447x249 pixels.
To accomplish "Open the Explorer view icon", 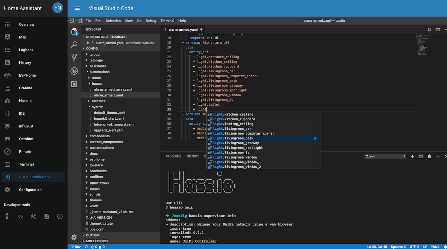I will tap(74, 32).
